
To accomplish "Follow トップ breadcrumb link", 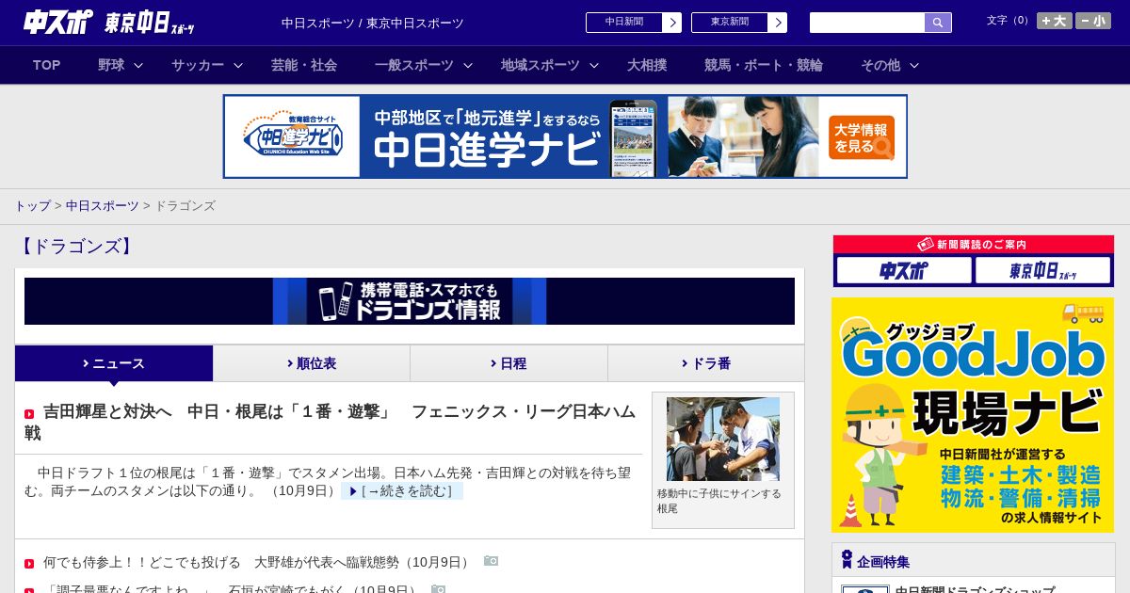I will [32, 205].
